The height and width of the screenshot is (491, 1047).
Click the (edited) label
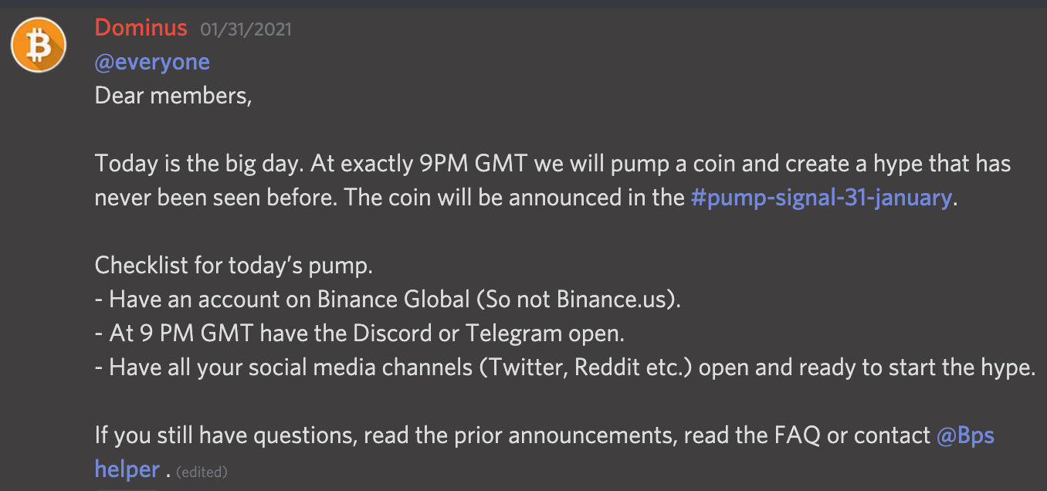point(202,471)
